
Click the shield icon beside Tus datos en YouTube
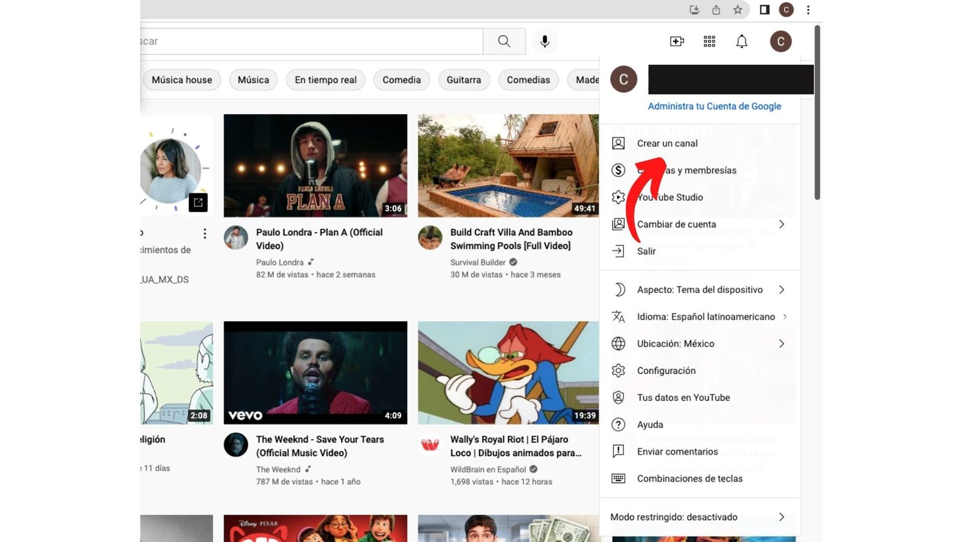[618, 398]
